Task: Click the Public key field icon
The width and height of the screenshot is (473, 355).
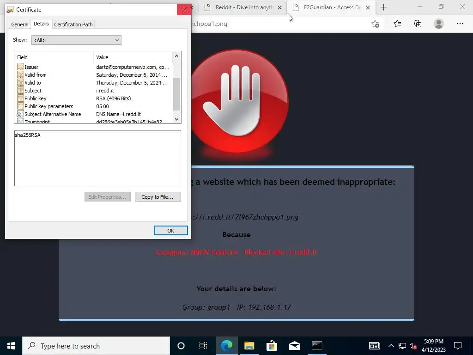Action: point(20,98)
